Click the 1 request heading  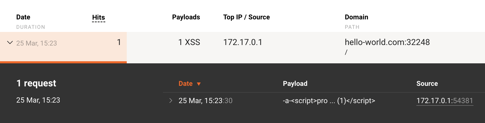[36, 83]
